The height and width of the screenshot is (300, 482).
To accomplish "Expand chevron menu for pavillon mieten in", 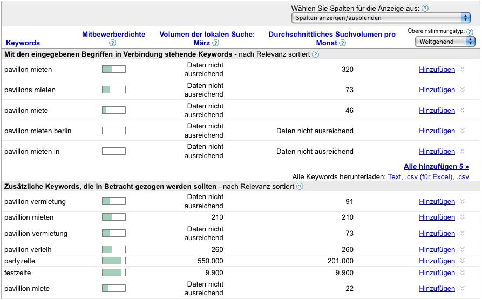I will (463, 151).
